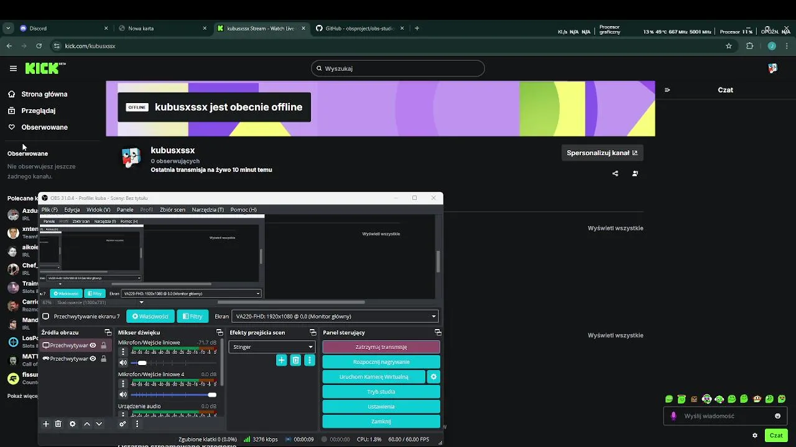Screen dimensions: 796x447
Task: Switch to the GitHub obsproject tab
Action: coord(360,29)
